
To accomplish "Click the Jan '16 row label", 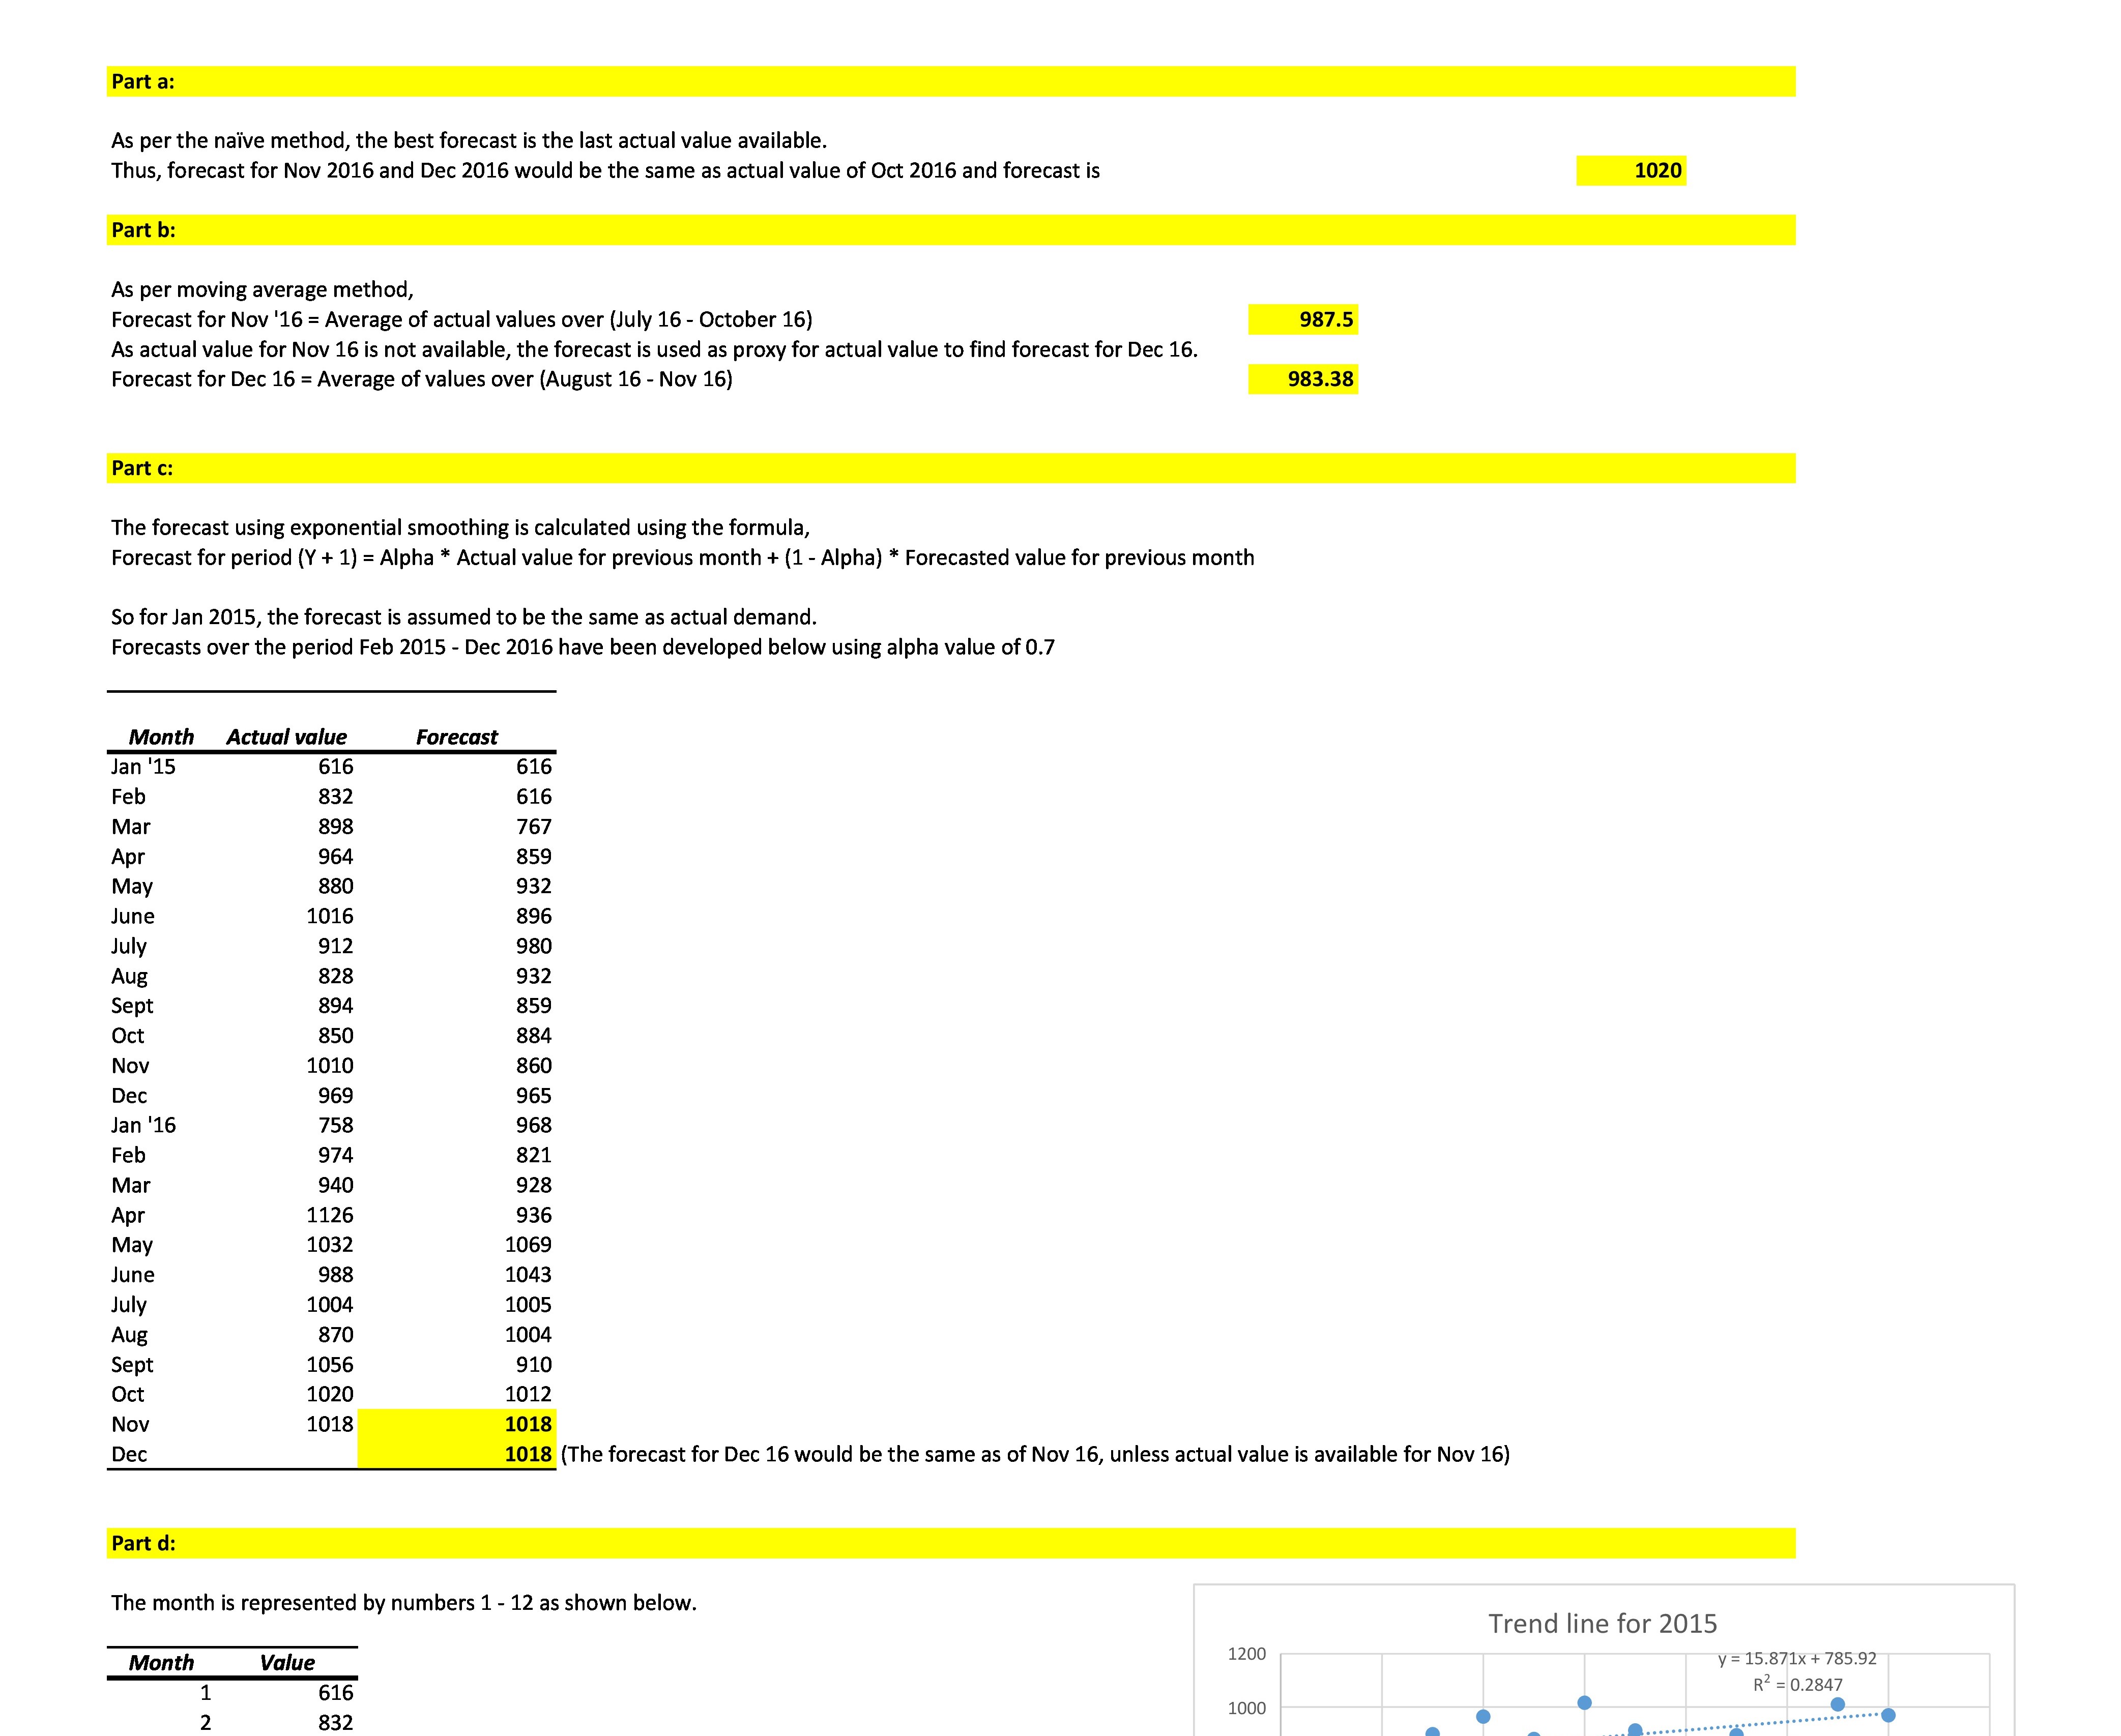I will coord(143,1125).
